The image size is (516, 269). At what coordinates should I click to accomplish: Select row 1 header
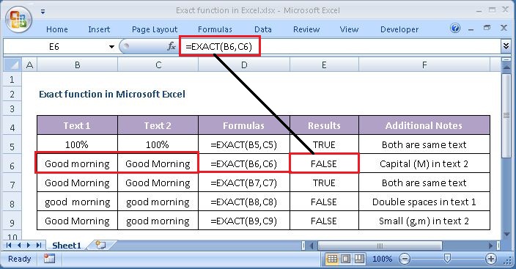[x=12, y=80]
